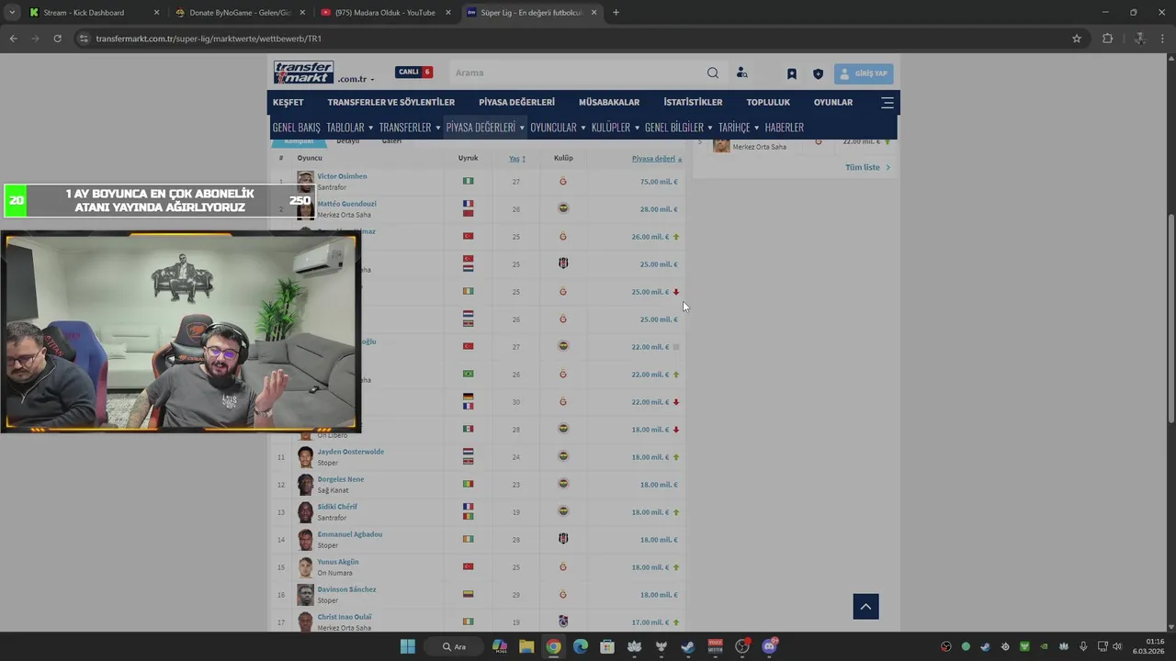Screen dimensions: 1176x661
Task: Open Mattéo Guendouzi's player profile link
Action: click(346, 204)
